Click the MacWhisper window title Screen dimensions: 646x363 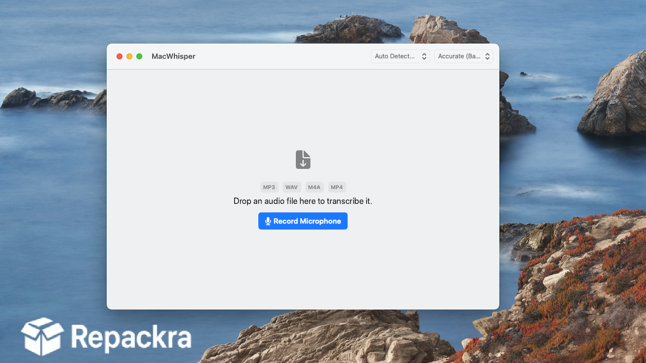coord(174,56)
